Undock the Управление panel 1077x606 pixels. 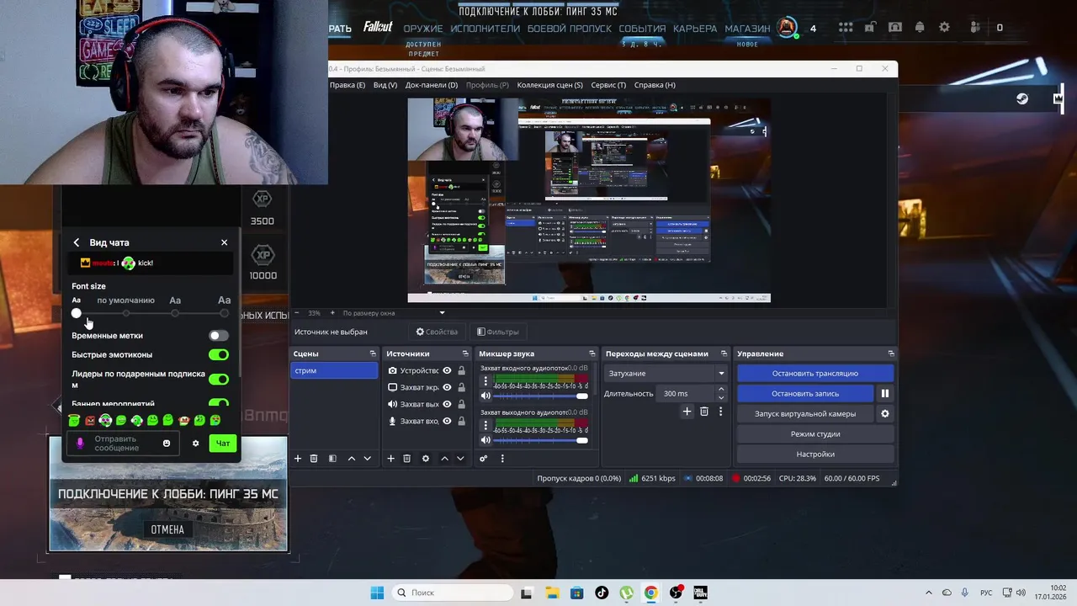click(891, 353)
